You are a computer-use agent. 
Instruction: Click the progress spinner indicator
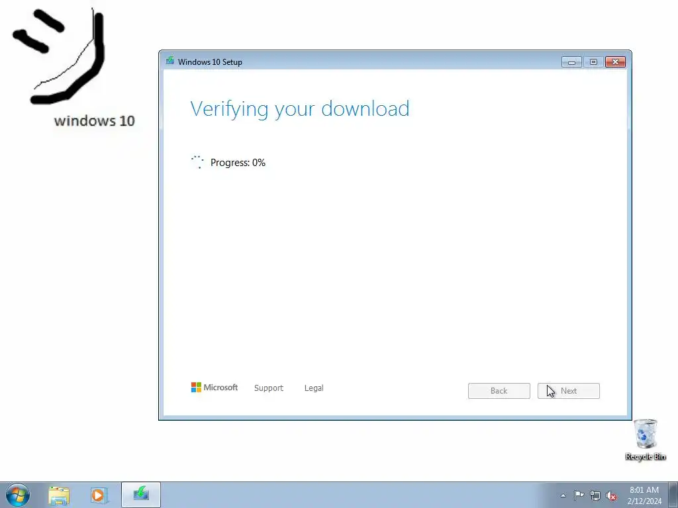(197, 162)
